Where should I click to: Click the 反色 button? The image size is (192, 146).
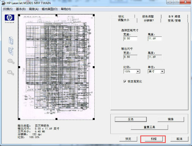[131, 119]
